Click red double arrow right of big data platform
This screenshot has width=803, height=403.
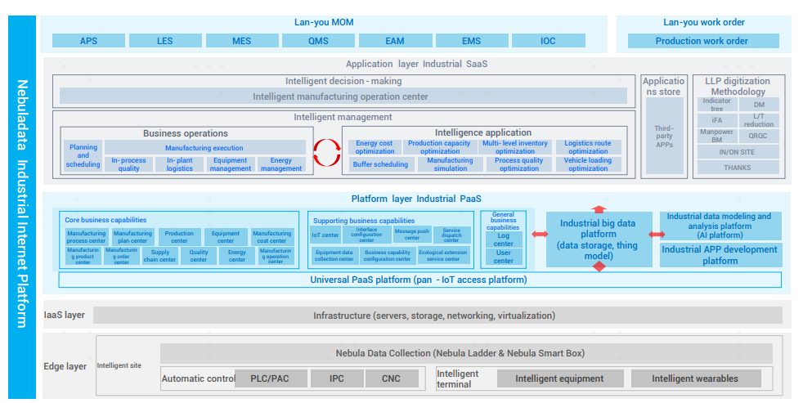[657, 235]
